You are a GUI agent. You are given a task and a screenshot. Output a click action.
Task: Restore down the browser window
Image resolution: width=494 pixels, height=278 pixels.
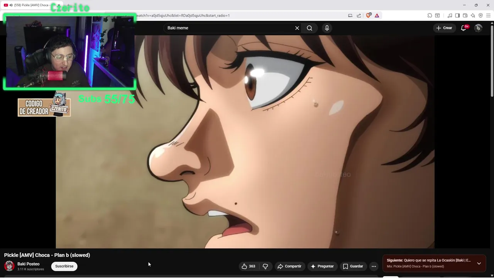coord(476,5)
